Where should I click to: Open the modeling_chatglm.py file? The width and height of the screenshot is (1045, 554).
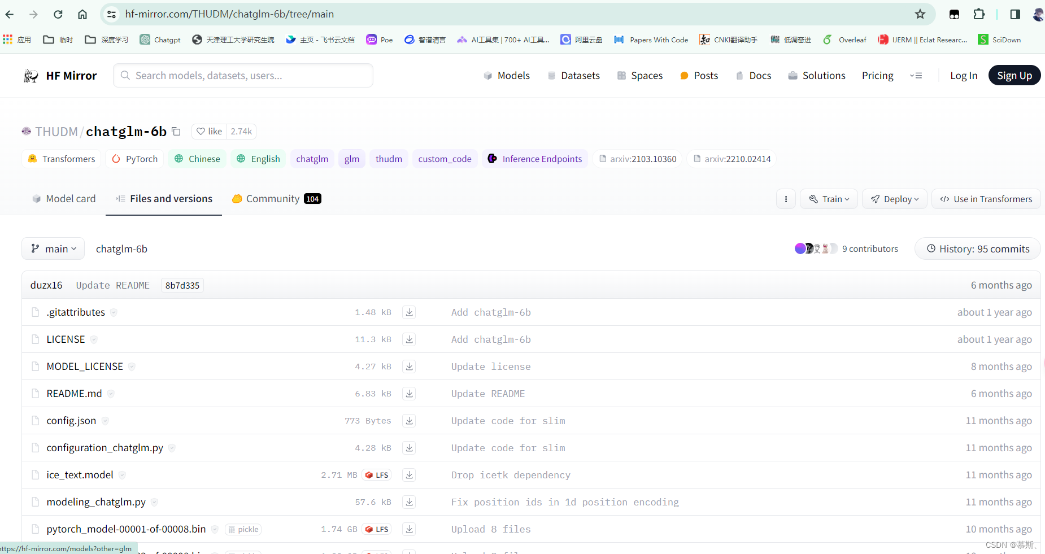(96, 502)
